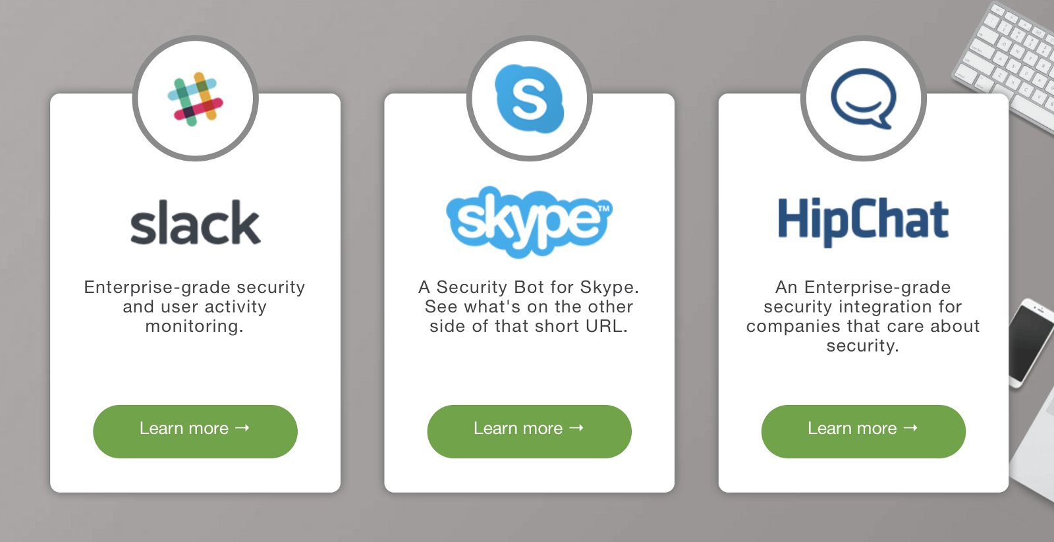Click the arrow on Skype's Learn more button
Screen dimensions: 1054x542
pos(576,428)
